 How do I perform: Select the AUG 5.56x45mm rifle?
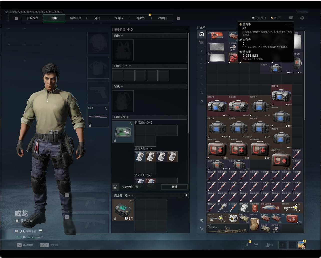coord(228,228)
